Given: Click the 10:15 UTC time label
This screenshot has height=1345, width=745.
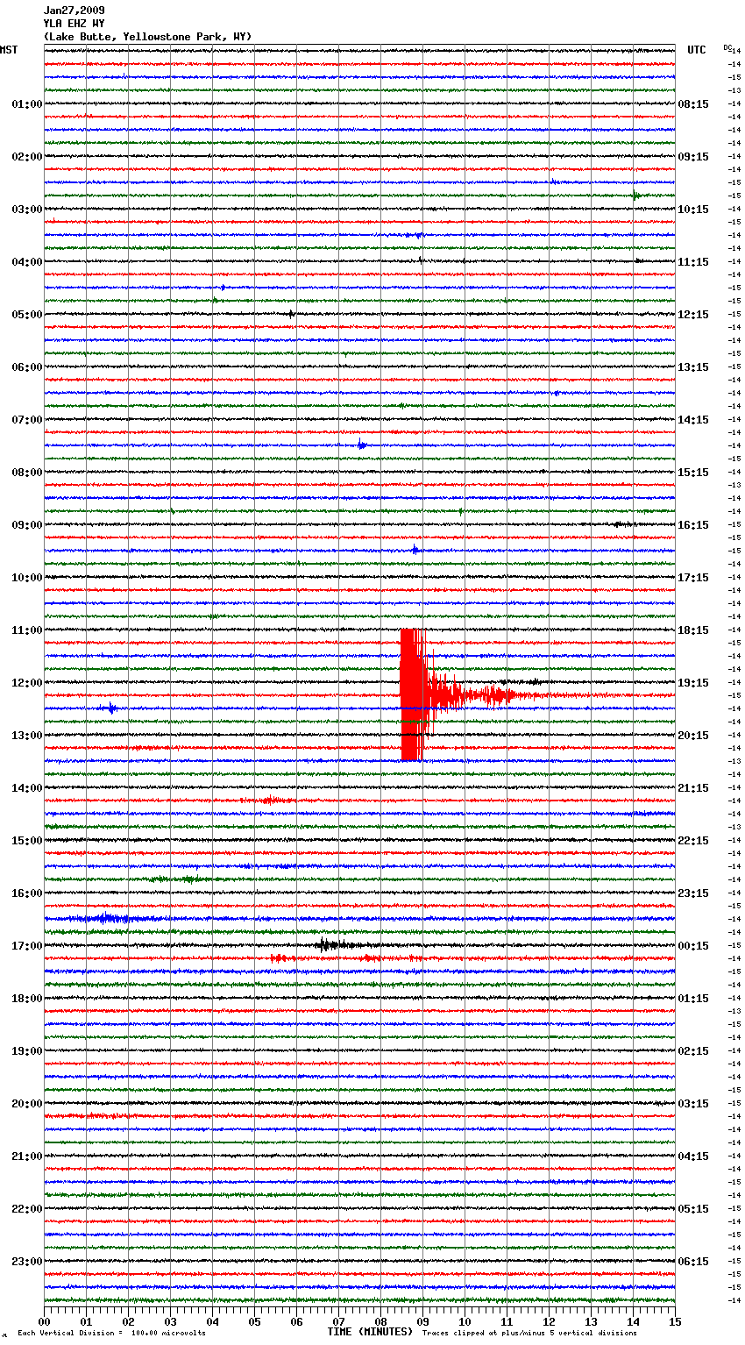Looking at the screenshot, I should 693,210.
